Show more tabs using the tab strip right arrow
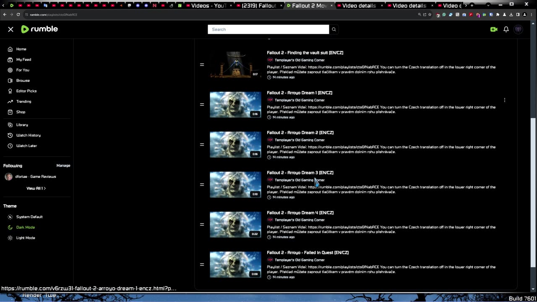This screenshot has width=537, height=302. click(x=466, y=5)
